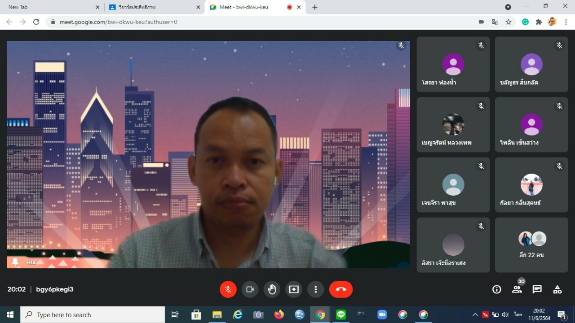Open a new browser tab with plus button

coord(315,7)
